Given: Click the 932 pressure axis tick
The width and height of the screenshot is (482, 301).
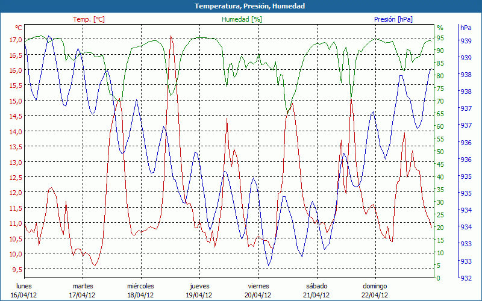Looking at the screenshot, I should point(466,278).
